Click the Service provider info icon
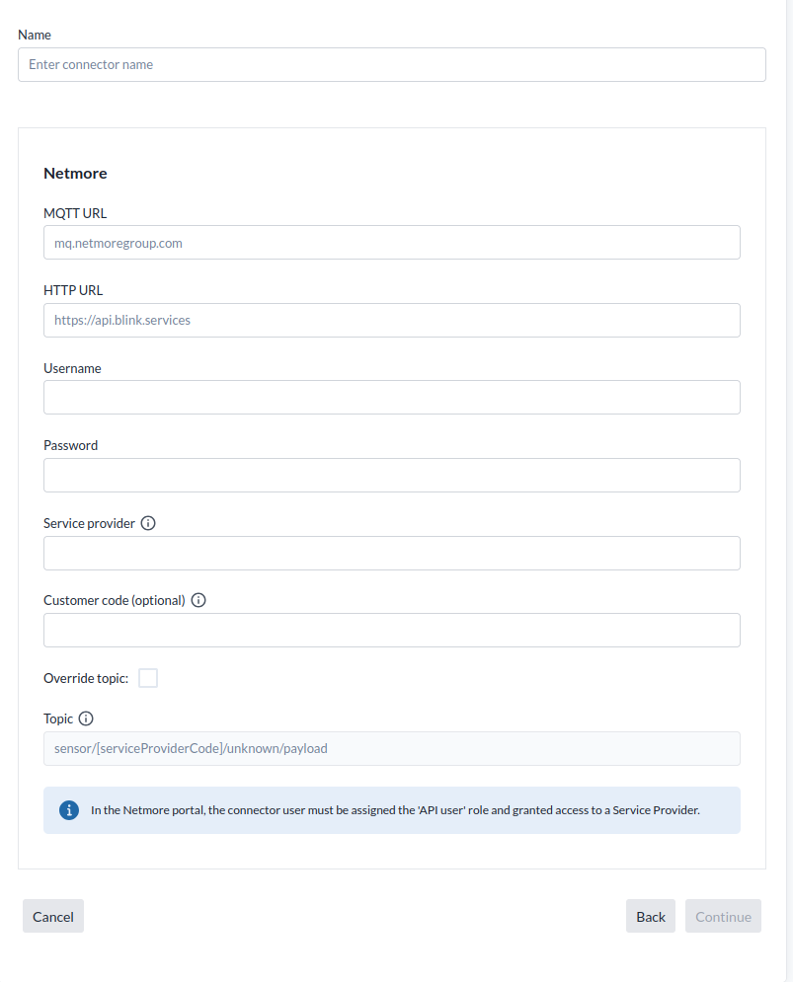 click(148, 523)
